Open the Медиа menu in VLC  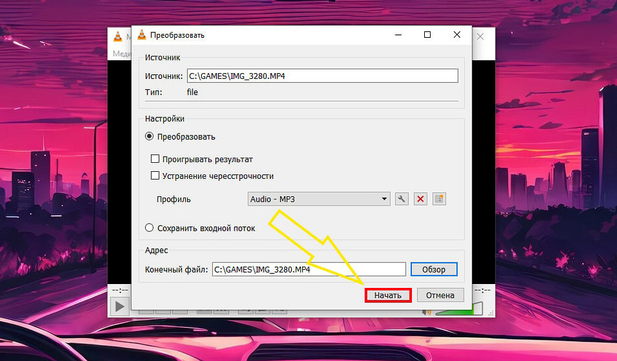pos(120,53)
